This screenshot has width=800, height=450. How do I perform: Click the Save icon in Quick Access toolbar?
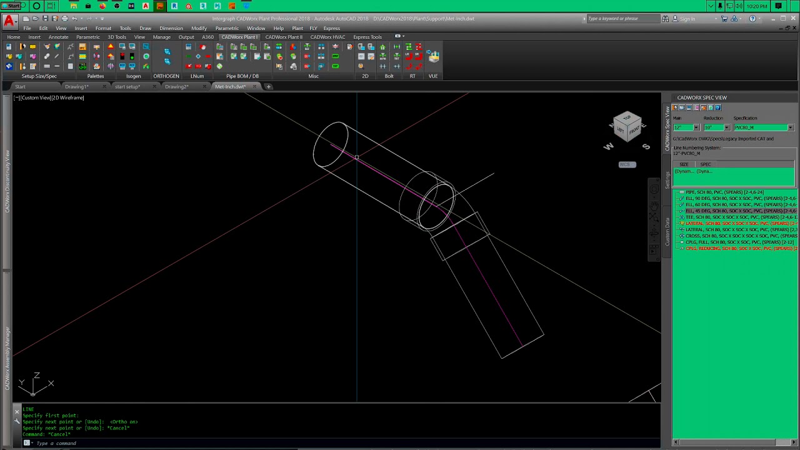point(45,19)
